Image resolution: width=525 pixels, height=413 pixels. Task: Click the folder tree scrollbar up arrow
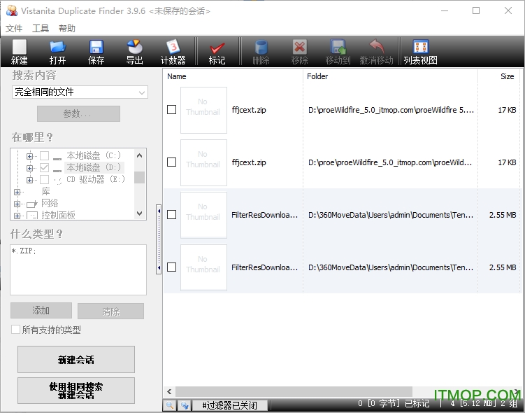(140, 155)
